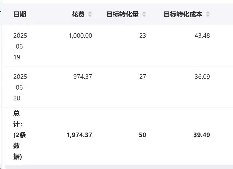Click the 花费 header text
The height and width of the screenshot is (169, 233).
coord(78,15)
